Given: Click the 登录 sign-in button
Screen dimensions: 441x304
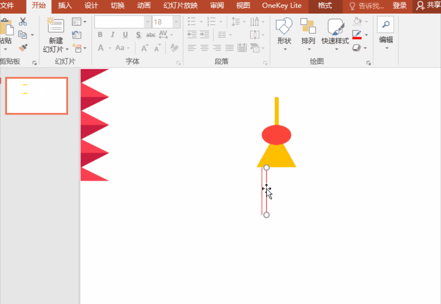Looking at the screenshot, I should pyautogui.click(x=400, y=5).
